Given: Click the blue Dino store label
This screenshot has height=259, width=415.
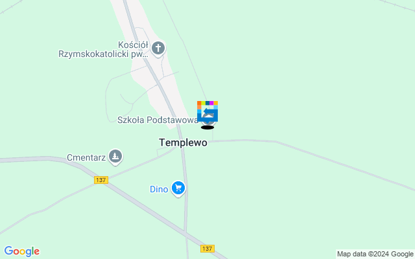Looking at the screenshot, I should (159, 189).
